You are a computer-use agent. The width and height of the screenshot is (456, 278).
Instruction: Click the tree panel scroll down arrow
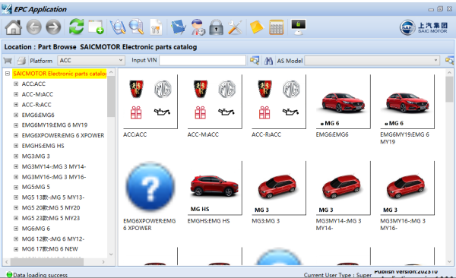click(111, 254)
